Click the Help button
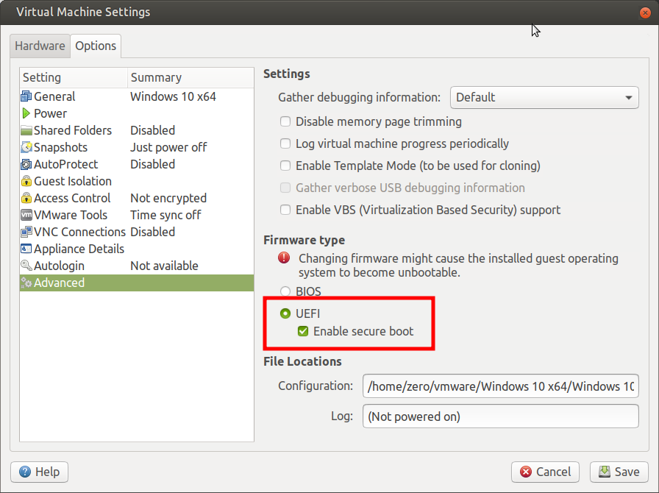Image resolution: width=659 pixels, height=493 pixels. [40, 472]
